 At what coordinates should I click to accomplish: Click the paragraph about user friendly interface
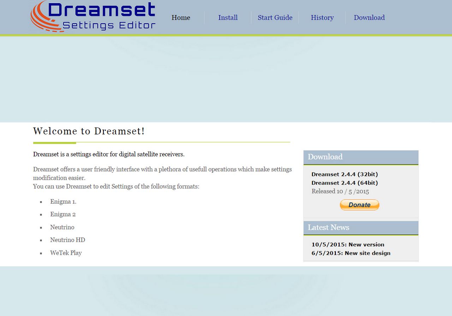pyautogui.click(x=162, y=173)
